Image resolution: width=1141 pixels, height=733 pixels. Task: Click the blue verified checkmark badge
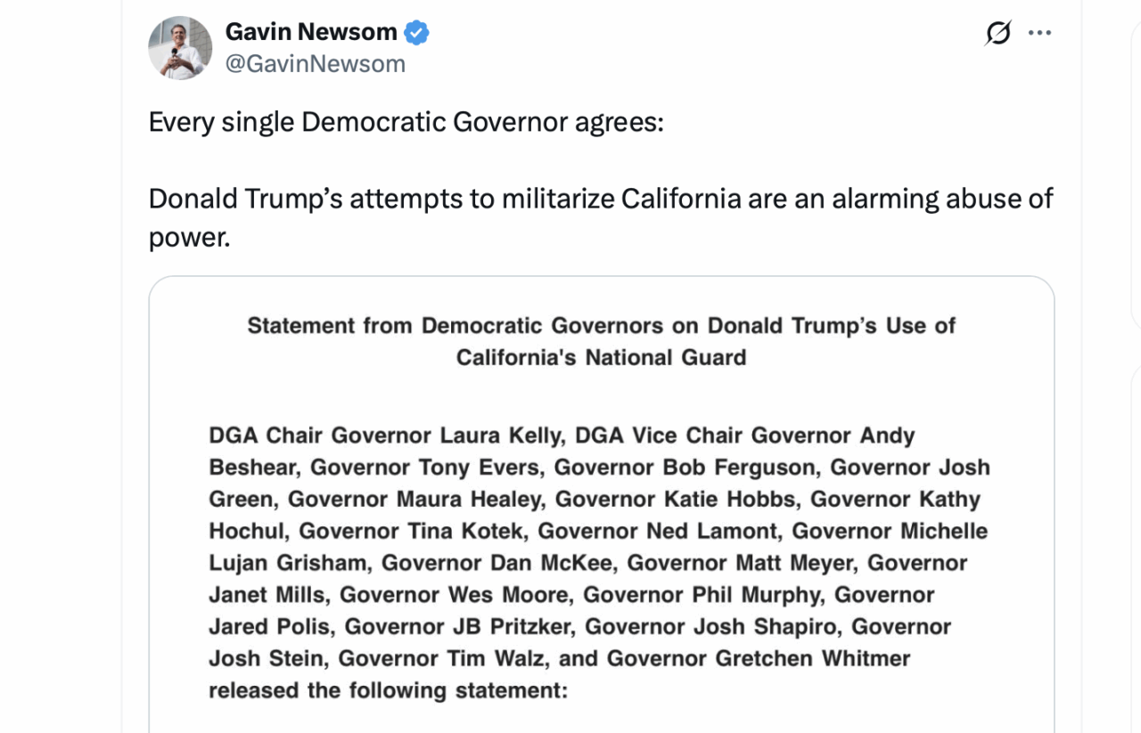click(x=416, y=33)
